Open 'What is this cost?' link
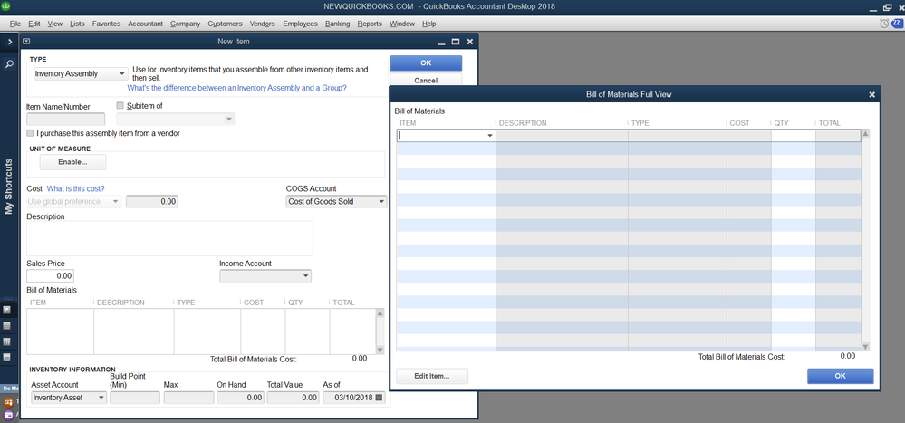Image resolution: width=905 pixels, height=423 pixels. [x=75, y=188]
